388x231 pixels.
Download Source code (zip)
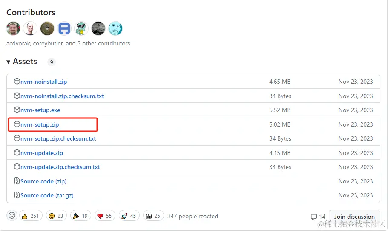[43, 181]
